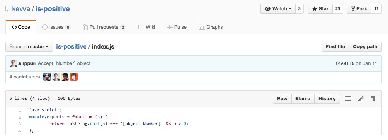388x140 pixels.
Task: View the 25 stargazers count
Action: point(338,9)
